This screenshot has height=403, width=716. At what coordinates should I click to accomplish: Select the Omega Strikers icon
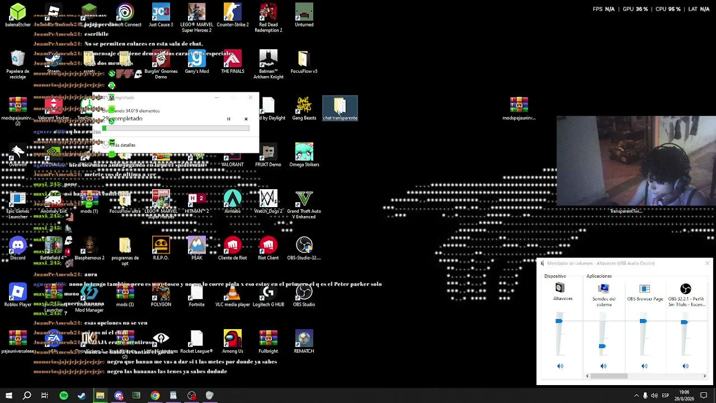(304, 155)
